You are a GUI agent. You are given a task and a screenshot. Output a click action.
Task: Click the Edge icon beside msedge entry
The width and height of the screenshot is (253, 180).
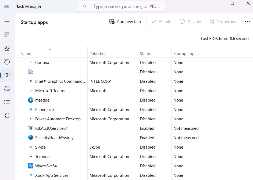click(x=30, y=100)
